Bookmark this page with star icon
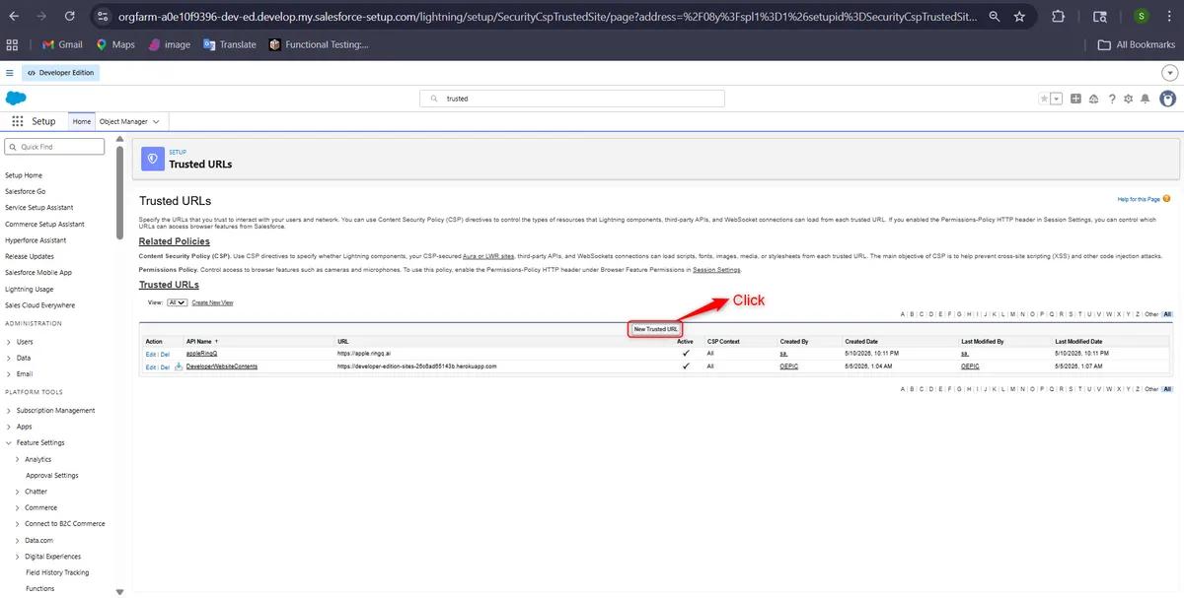Viewport: 1184px width, 598px height. (1019, 17)
